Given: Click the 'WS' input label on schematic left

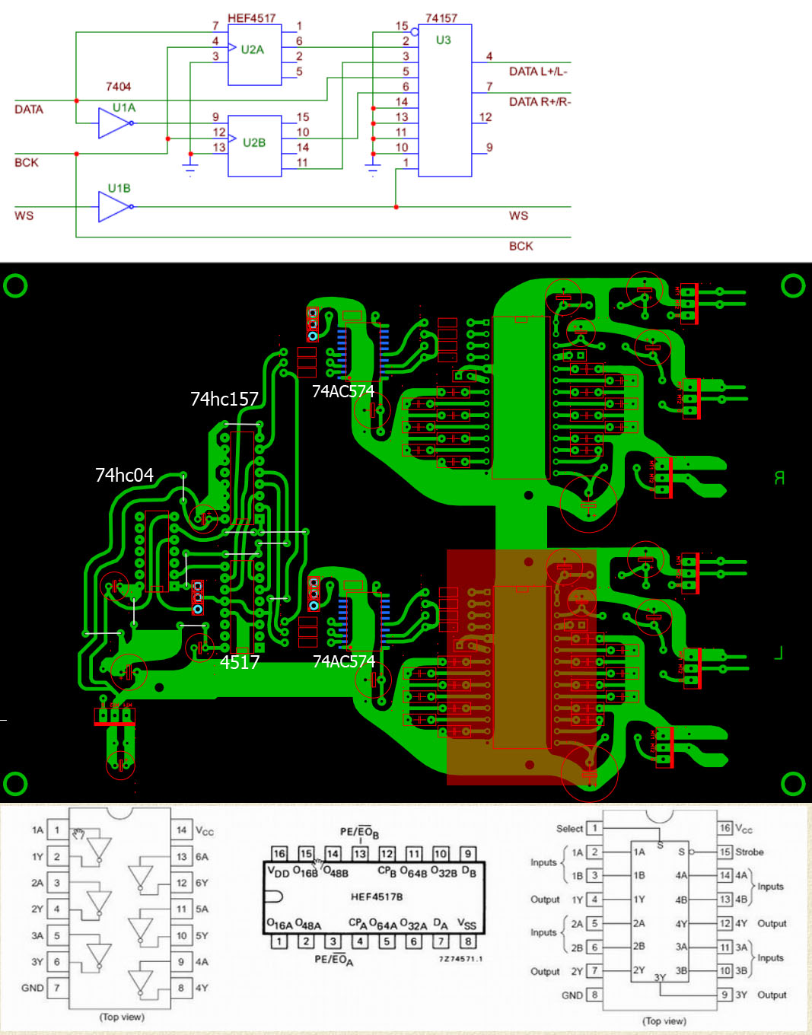Looking at the screenshot, I should pyautogui.click(x=24, y=216).
